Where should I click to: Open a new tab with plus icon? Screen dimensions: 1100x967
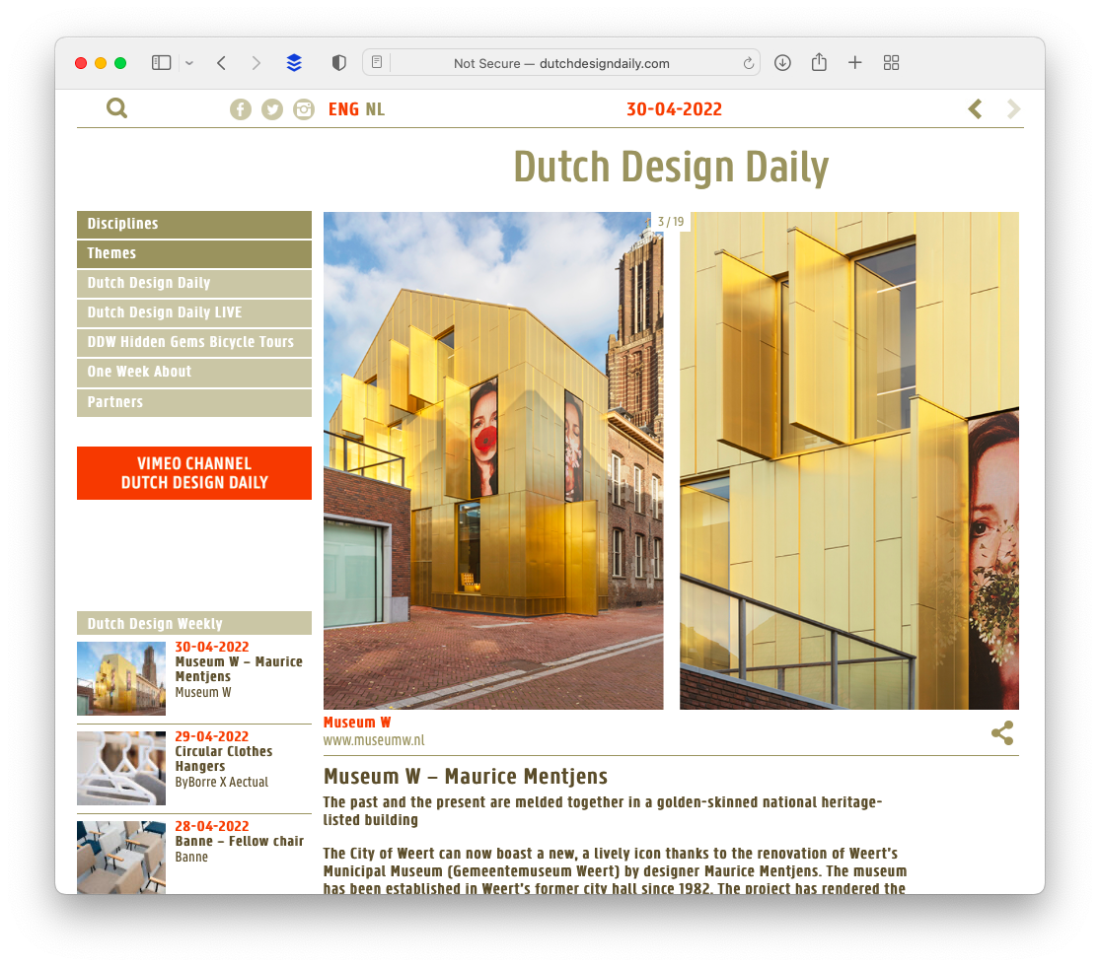(855, 63)
